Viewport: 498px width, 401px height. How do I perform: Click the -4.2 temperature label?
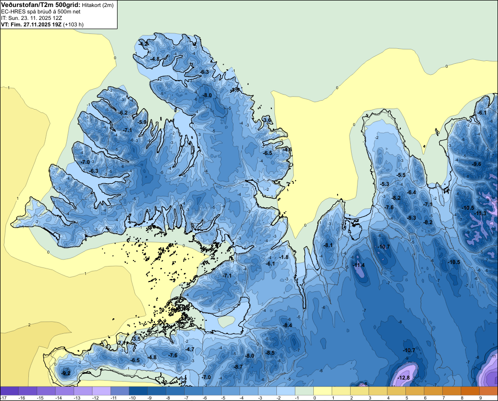click(144, 44)
